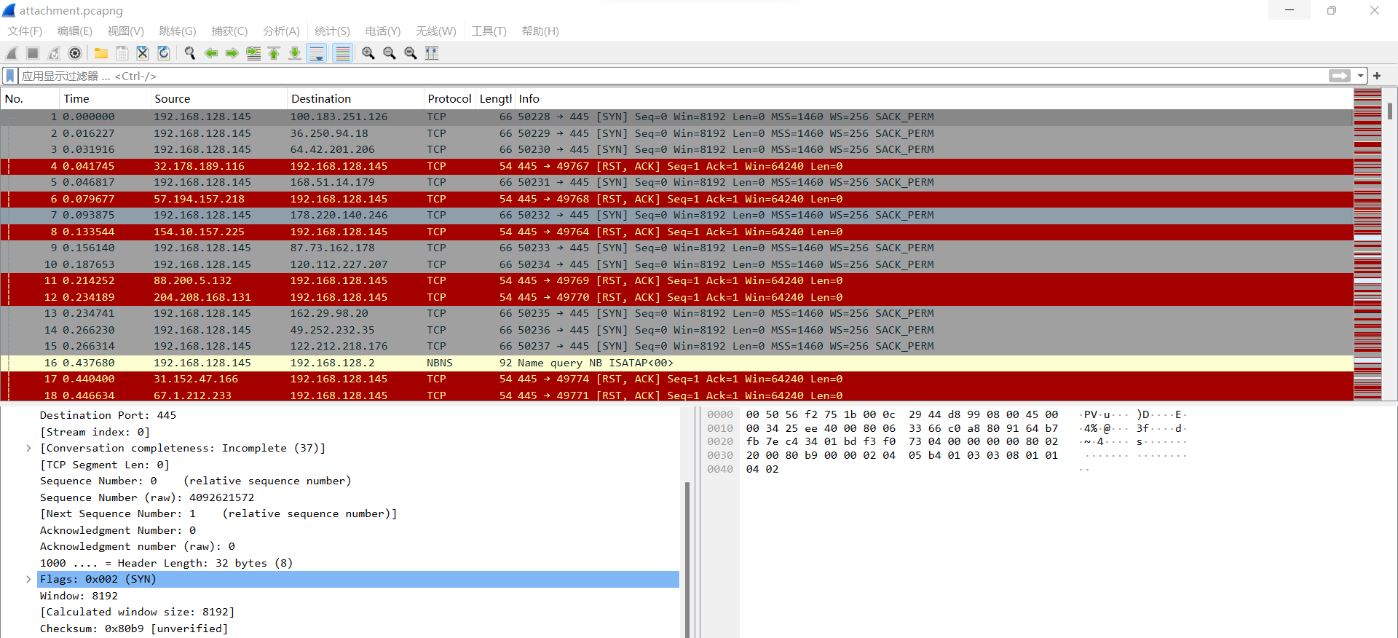The width and height of the screenshot is (1398, 638).
Task: Select the Sequence Number (raw): 4092621572 line
Action: click(x=146, y=497)
